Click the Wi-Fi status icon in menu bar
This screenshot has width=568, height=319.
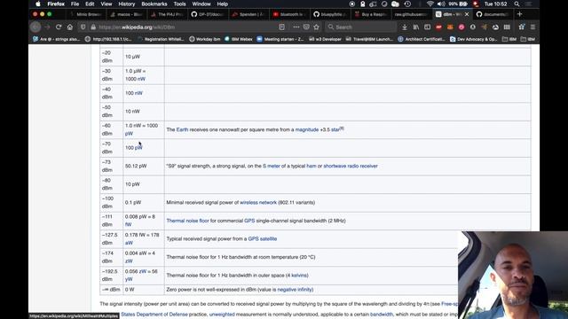click(430, 4)
